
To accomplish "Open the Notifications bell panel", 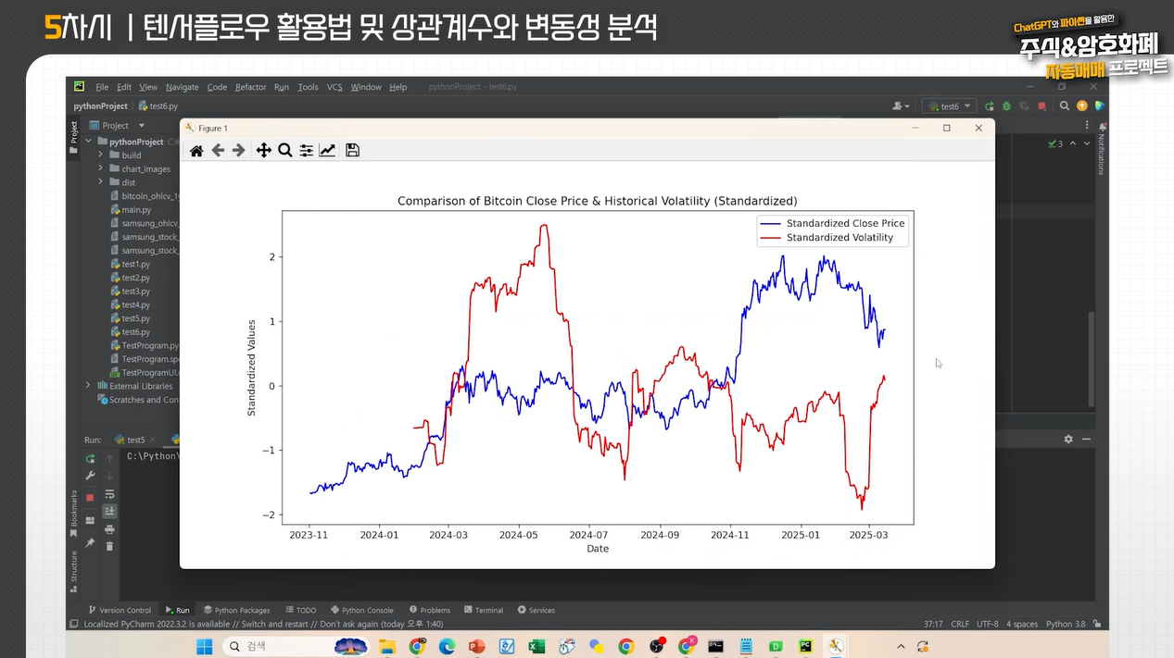I will click(1102, 128).
